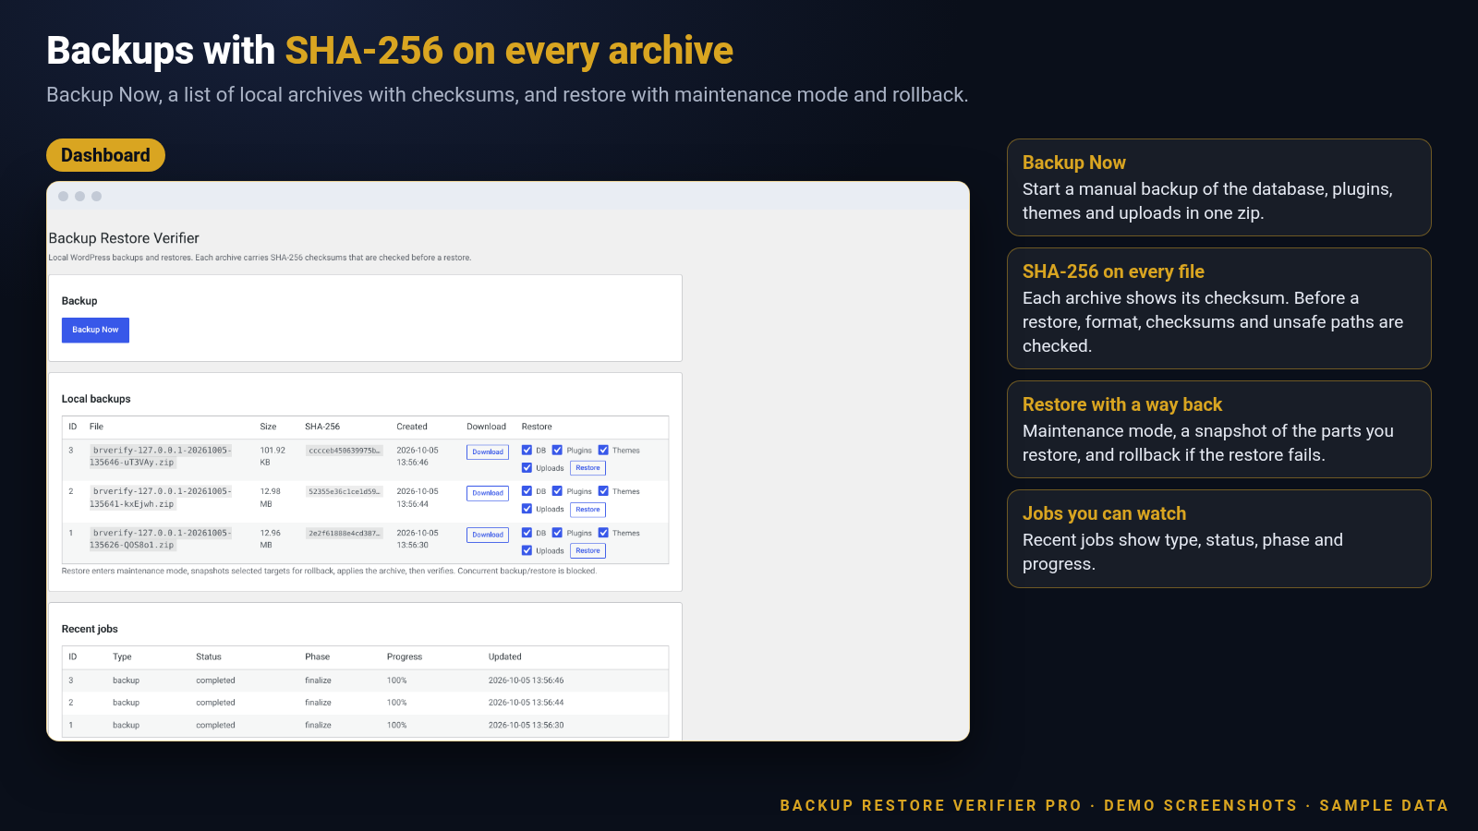The width and height of the screenshot is (1478, 831).
Task: Disable DB for the 12.96 MB backup
Action: click(x=527, y=532)
